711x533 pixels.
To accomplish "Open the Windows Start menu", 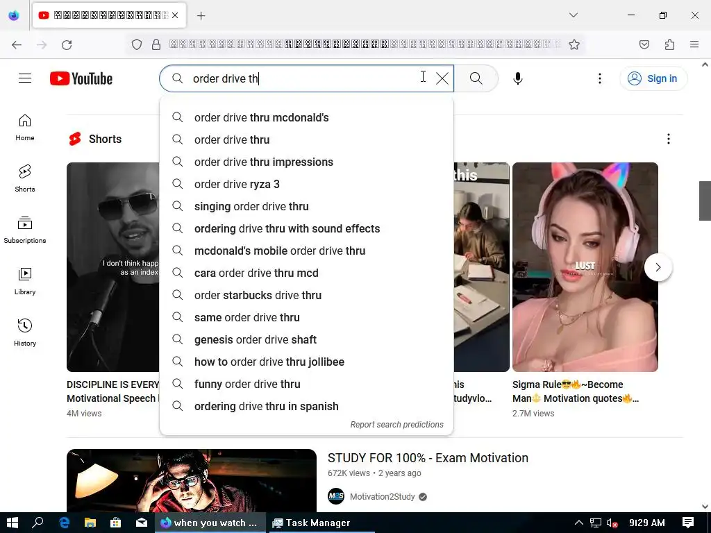I will pos(12,523).
